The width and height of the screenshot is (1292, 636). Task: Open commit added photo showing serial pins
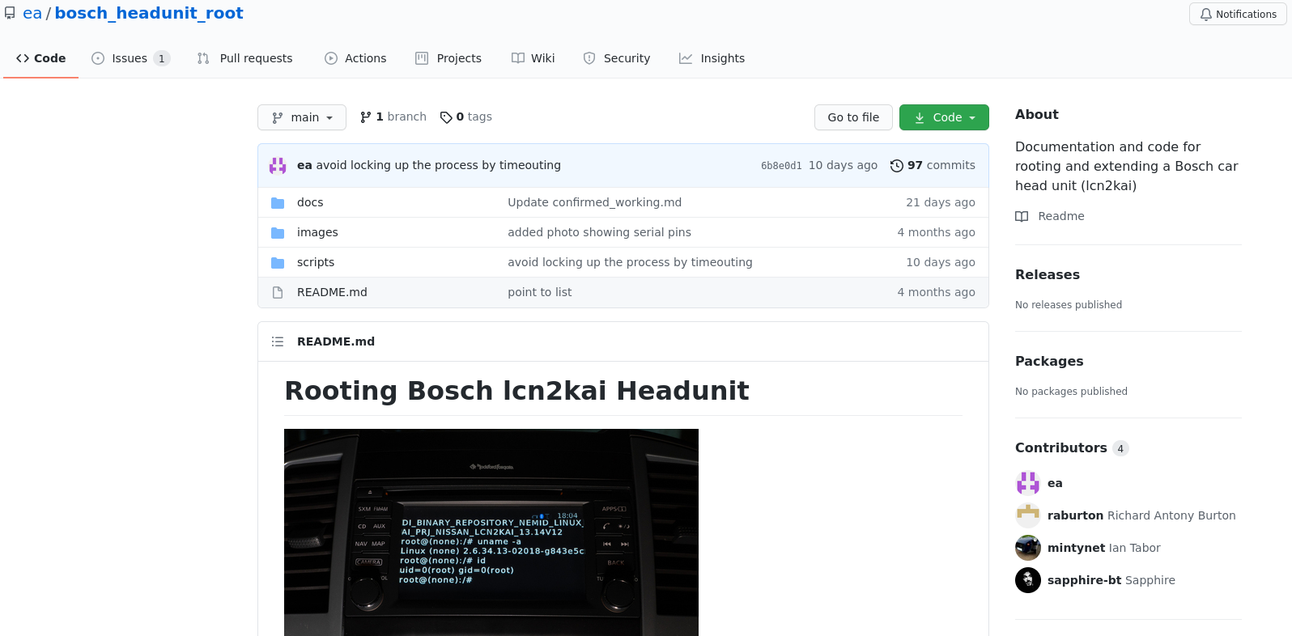[599, 232]
